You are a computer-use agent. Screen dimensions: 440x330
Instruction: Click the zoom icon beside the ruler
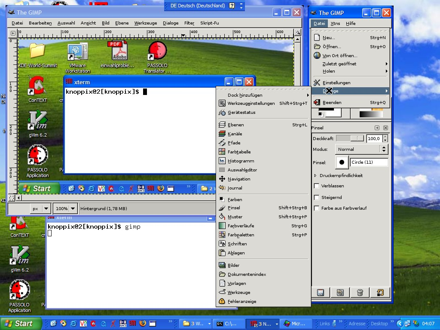[x=297, y=33]
